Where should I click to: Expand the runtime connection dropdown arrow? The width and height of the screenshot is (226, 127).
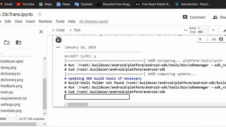tap(213, 30)
